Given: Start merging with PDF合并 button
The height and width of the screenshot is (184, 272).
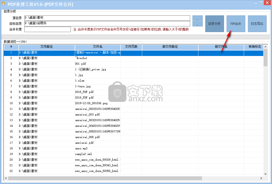Looking at the screenshot, I should click(236, 24).
